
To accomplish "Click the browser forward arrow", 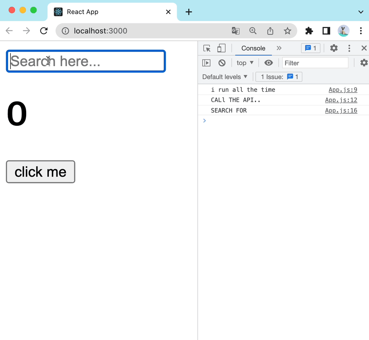I will pyautogui.click(x=27, y=31).
